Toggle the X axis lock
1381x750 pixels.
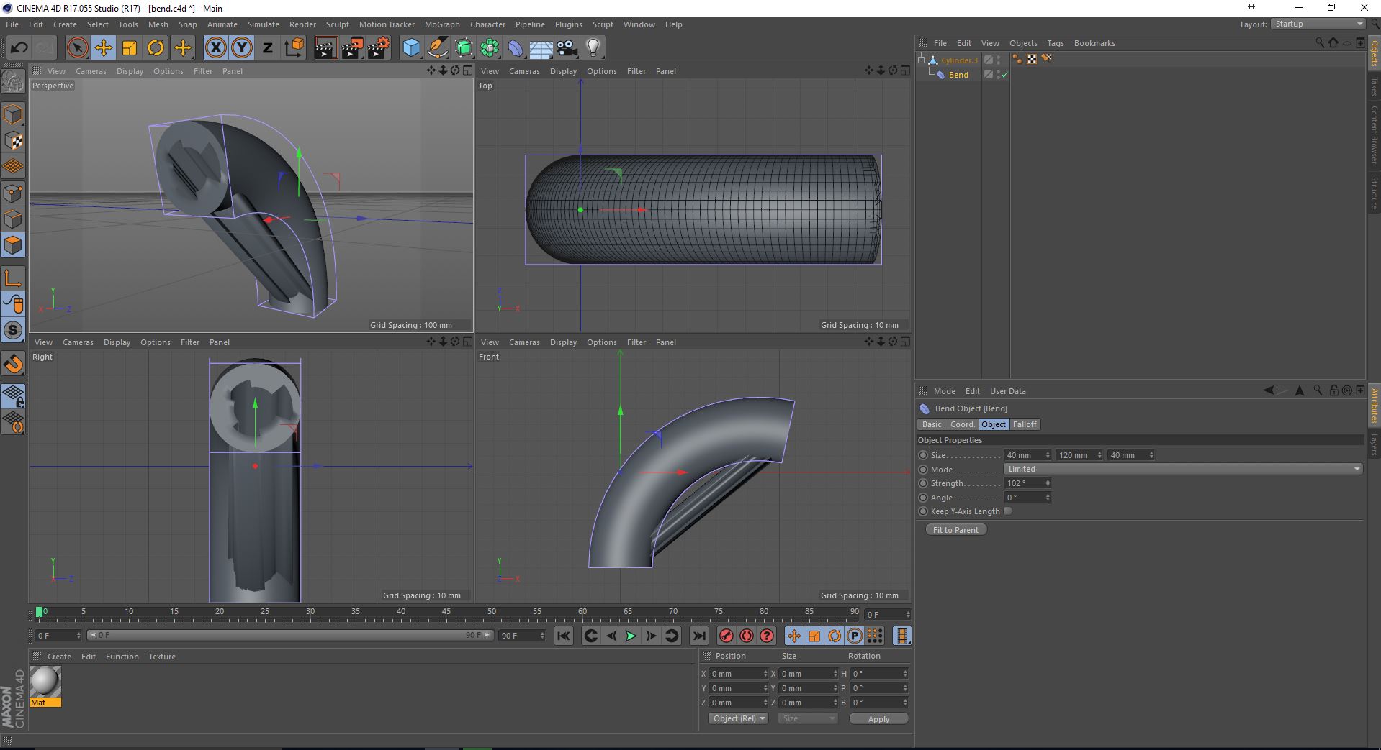point(215,48)
